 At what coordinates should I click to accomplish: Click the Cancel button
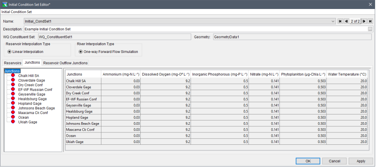[x=335, y=161]
